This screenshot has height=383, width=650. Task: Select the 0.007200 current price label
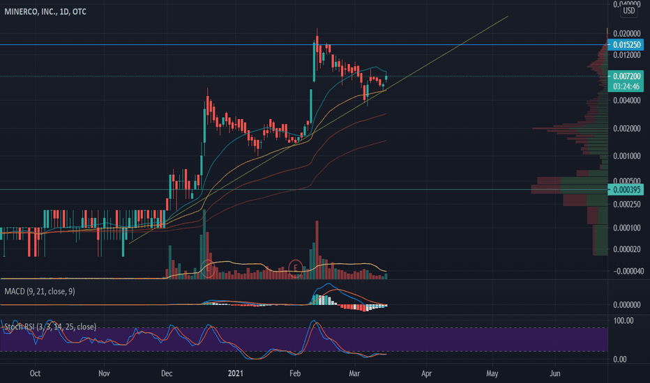click(x=626, y=76)
